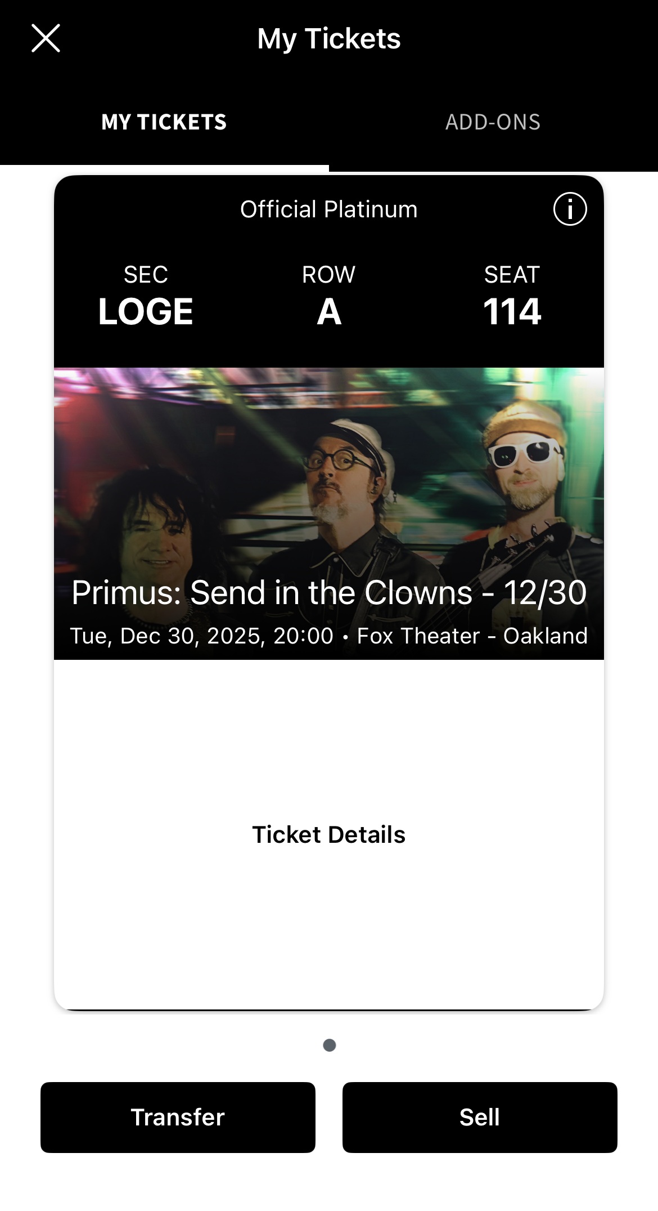Viewport: 658px width, 1211px height.
Task: Tap seat number 114
Action: (512, 311)
